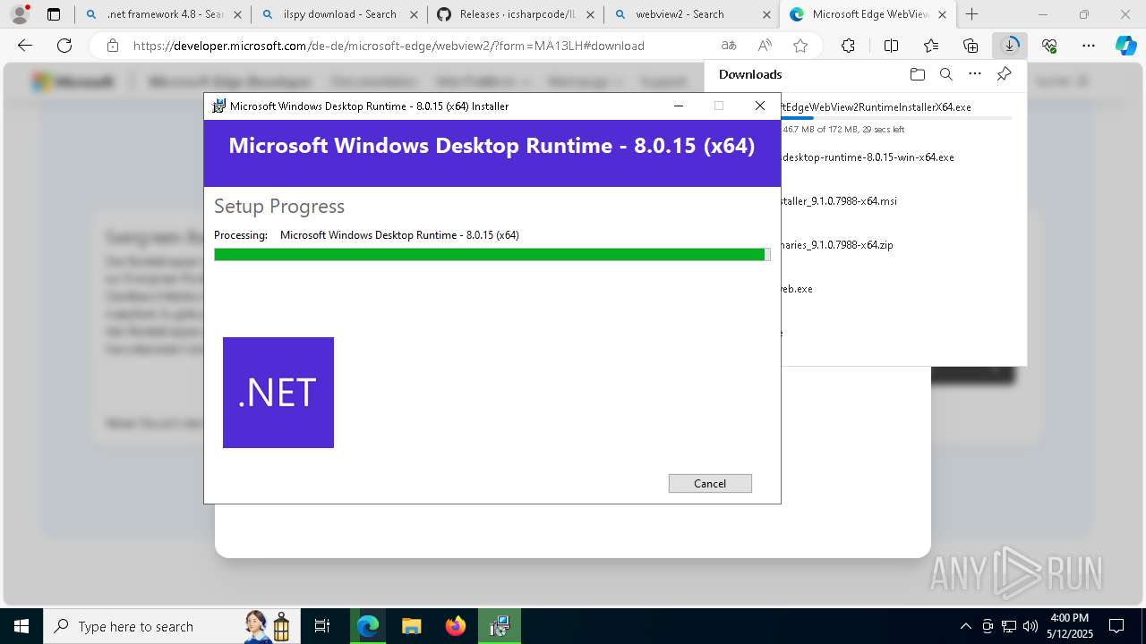Select the EdgeWebView2RuntimeInstallerX64.exe download

click(877, 106)
